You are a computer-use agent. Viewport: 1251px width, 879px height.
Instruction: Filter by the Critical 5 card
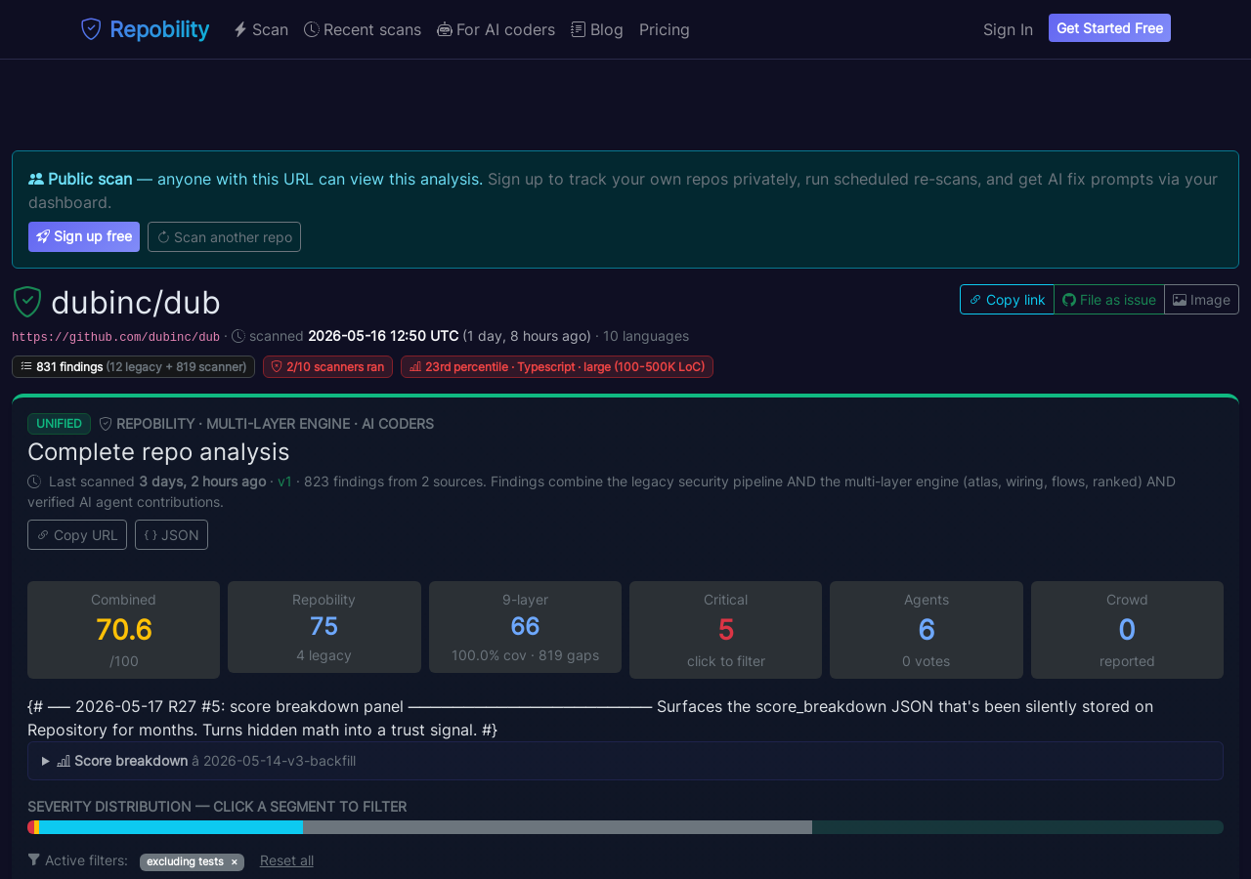[x=725, y=630]
